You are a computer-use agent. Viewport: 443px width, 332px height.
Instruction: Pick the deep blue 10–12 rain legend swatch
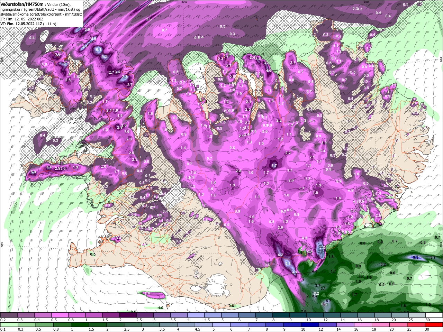(x=310, y=324)
